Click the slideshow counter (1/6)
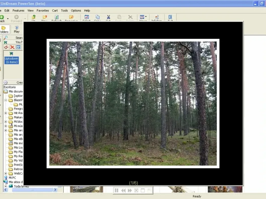 [x=134, y=183]
